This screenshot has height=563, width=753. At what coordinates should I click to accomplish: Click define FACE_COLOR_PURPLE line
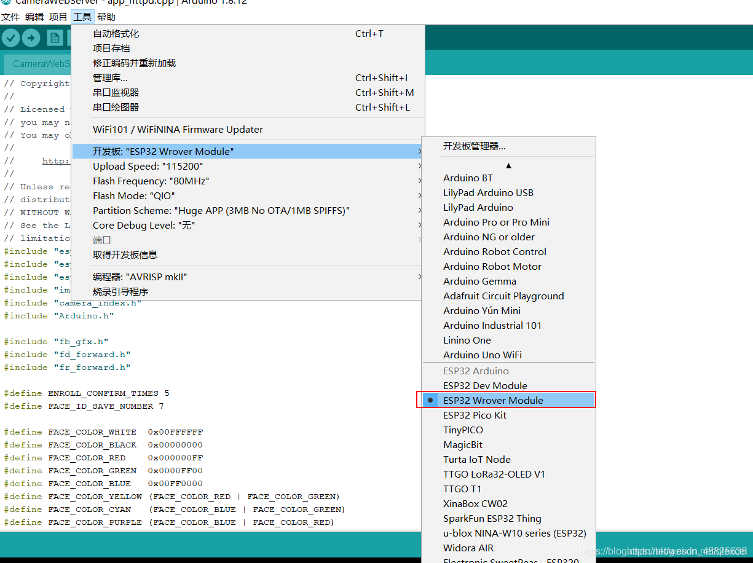tap(169, 522)
